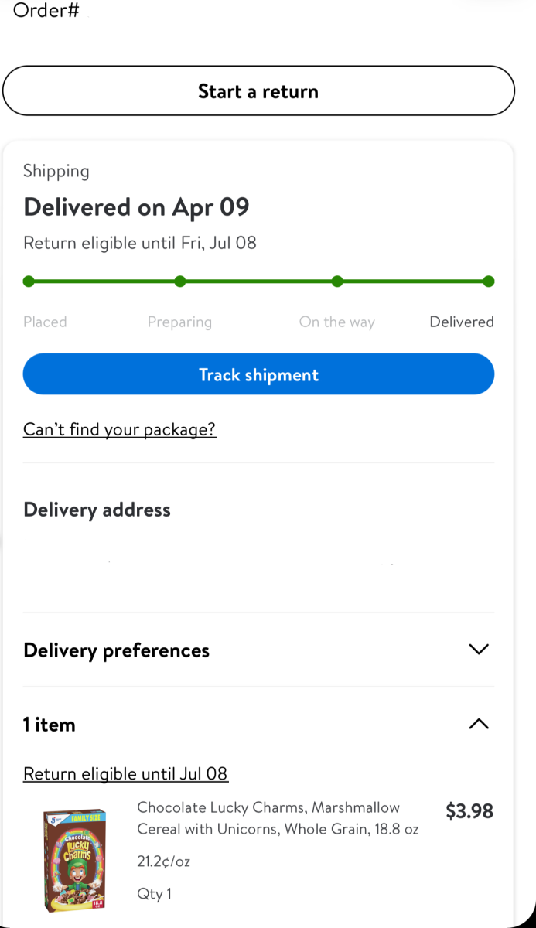Click the Delivered on Apr 09 heading

click(136, 207)
